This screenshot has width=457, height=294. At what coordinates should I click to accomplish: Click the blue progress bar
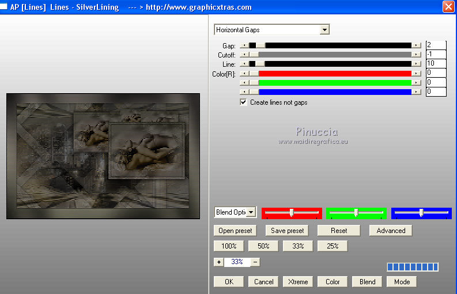pos(413,267)
